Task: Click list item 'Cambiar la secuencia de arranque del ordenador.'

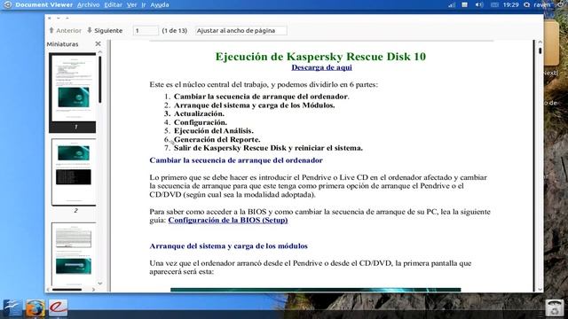Action: pos(261,97)
